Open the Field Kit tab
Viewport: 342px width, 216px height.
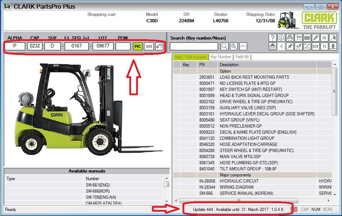[x=242, y=57]
